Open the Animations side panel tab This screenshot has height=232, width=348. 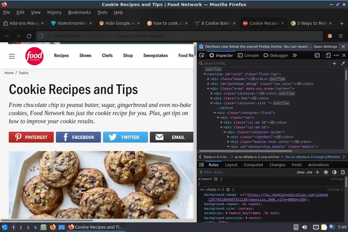[318, 165]
